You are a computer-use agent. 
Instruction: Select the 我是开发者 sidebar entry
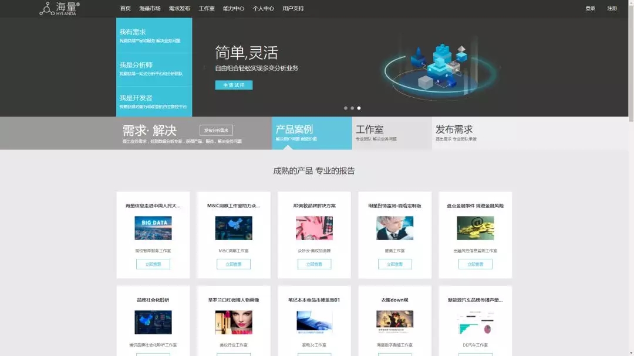click(x=154, y=102)
